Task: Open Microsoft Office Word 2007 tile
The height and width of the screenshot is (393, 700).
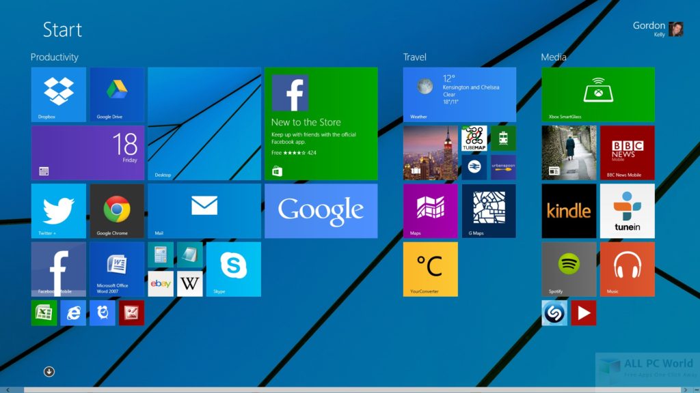Action: point(117,269)
